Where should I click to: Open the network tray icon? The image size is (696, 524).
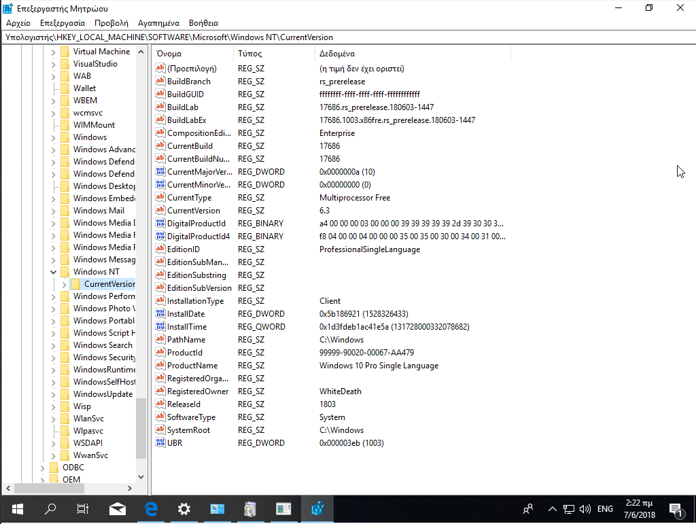(569, 509)
